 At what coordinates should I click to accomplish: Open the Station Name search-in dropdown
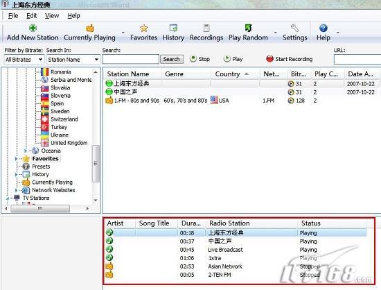pyautogui.click(x=73, y=60)
